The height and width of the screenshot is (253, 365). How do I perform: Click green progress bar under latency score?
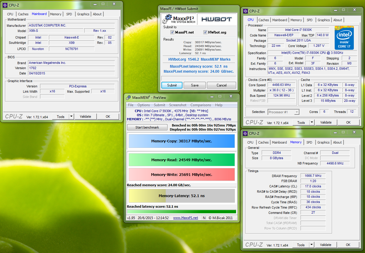(x=182, y=212)
